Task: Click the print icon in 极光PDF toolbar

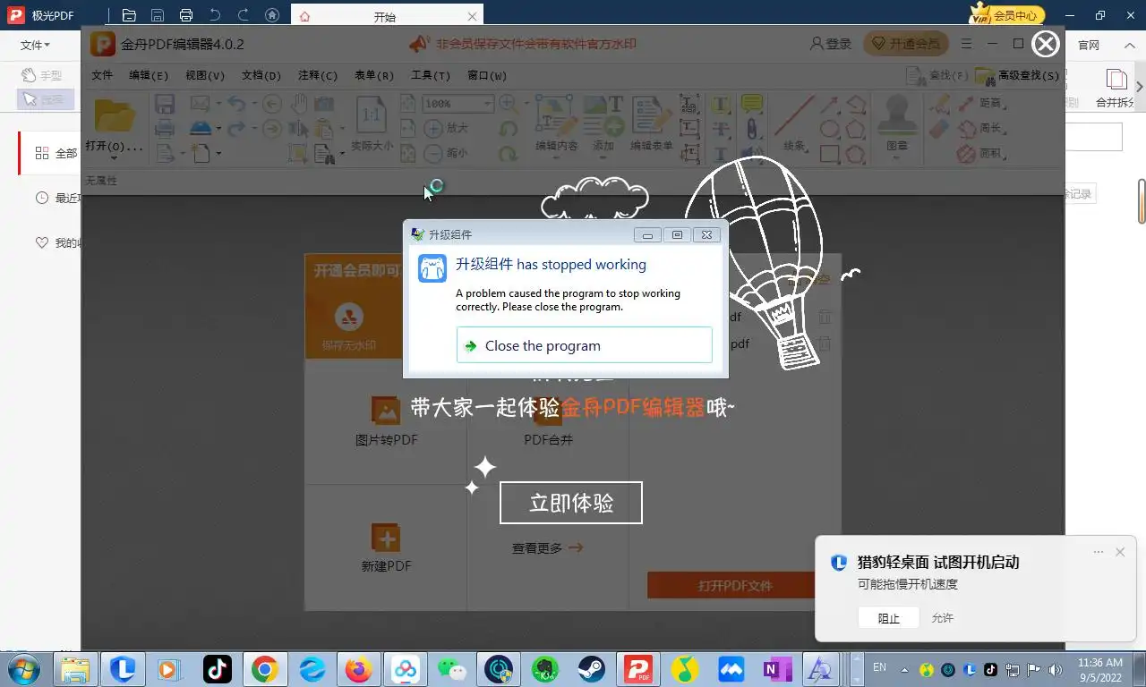Action: point(186,15)
